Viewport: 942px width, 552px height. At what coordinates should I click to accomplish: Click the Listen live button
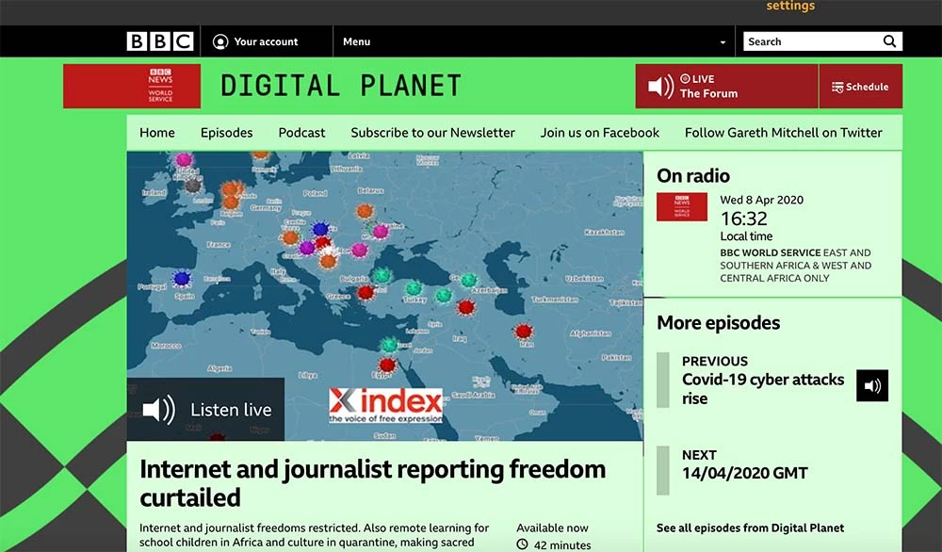pyautogui.click(x=205, y=410)
